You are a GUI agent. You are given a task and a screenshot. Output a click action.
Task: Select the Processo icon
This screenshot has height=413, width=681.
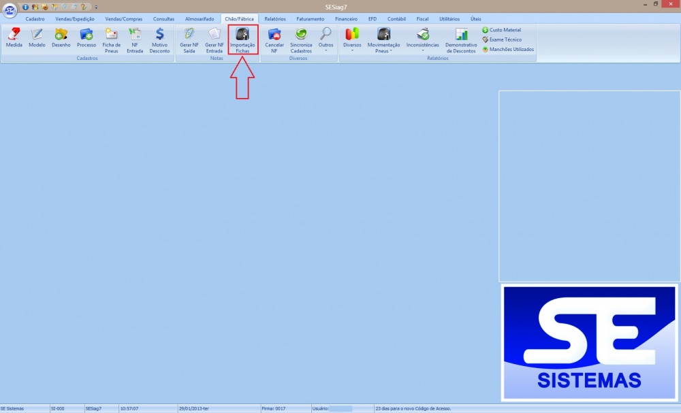pos(86,38)
